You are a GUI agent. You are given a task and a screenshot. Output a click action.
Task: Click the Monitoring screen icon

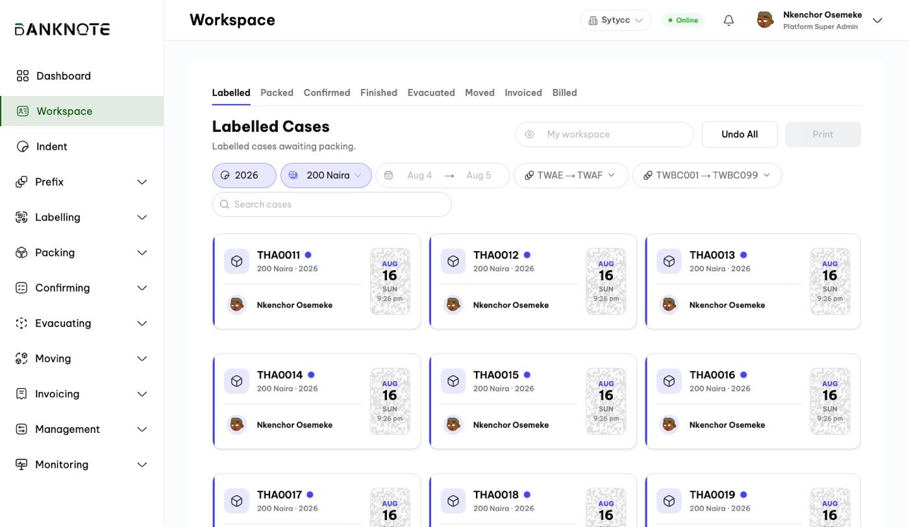21,465
